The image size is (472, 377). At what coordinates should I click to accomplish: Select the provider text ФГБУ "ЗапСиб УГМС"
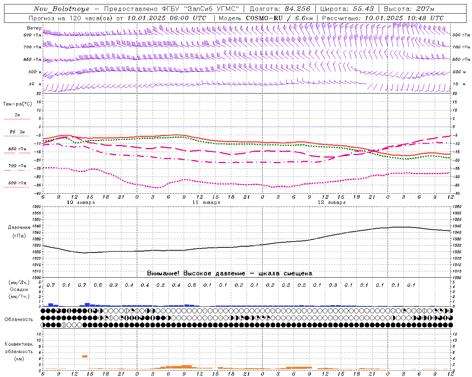click(x=200, y=9)
